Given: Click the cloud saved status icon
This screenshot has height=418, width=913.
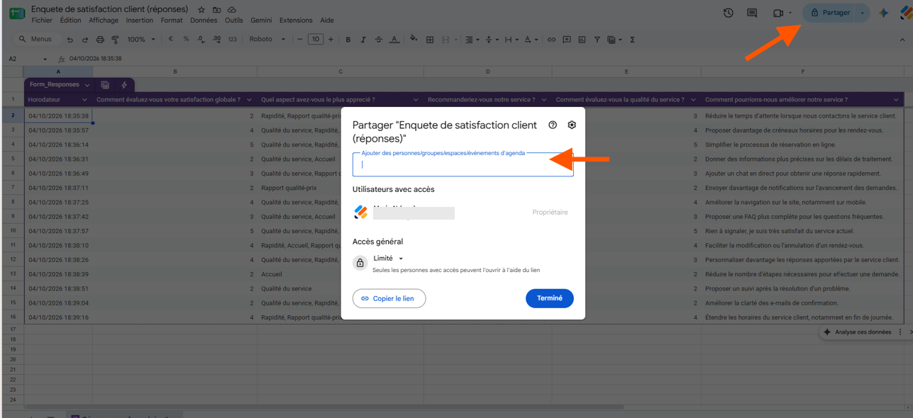Looking at the screenshot, I should click(x=232, y=10).
